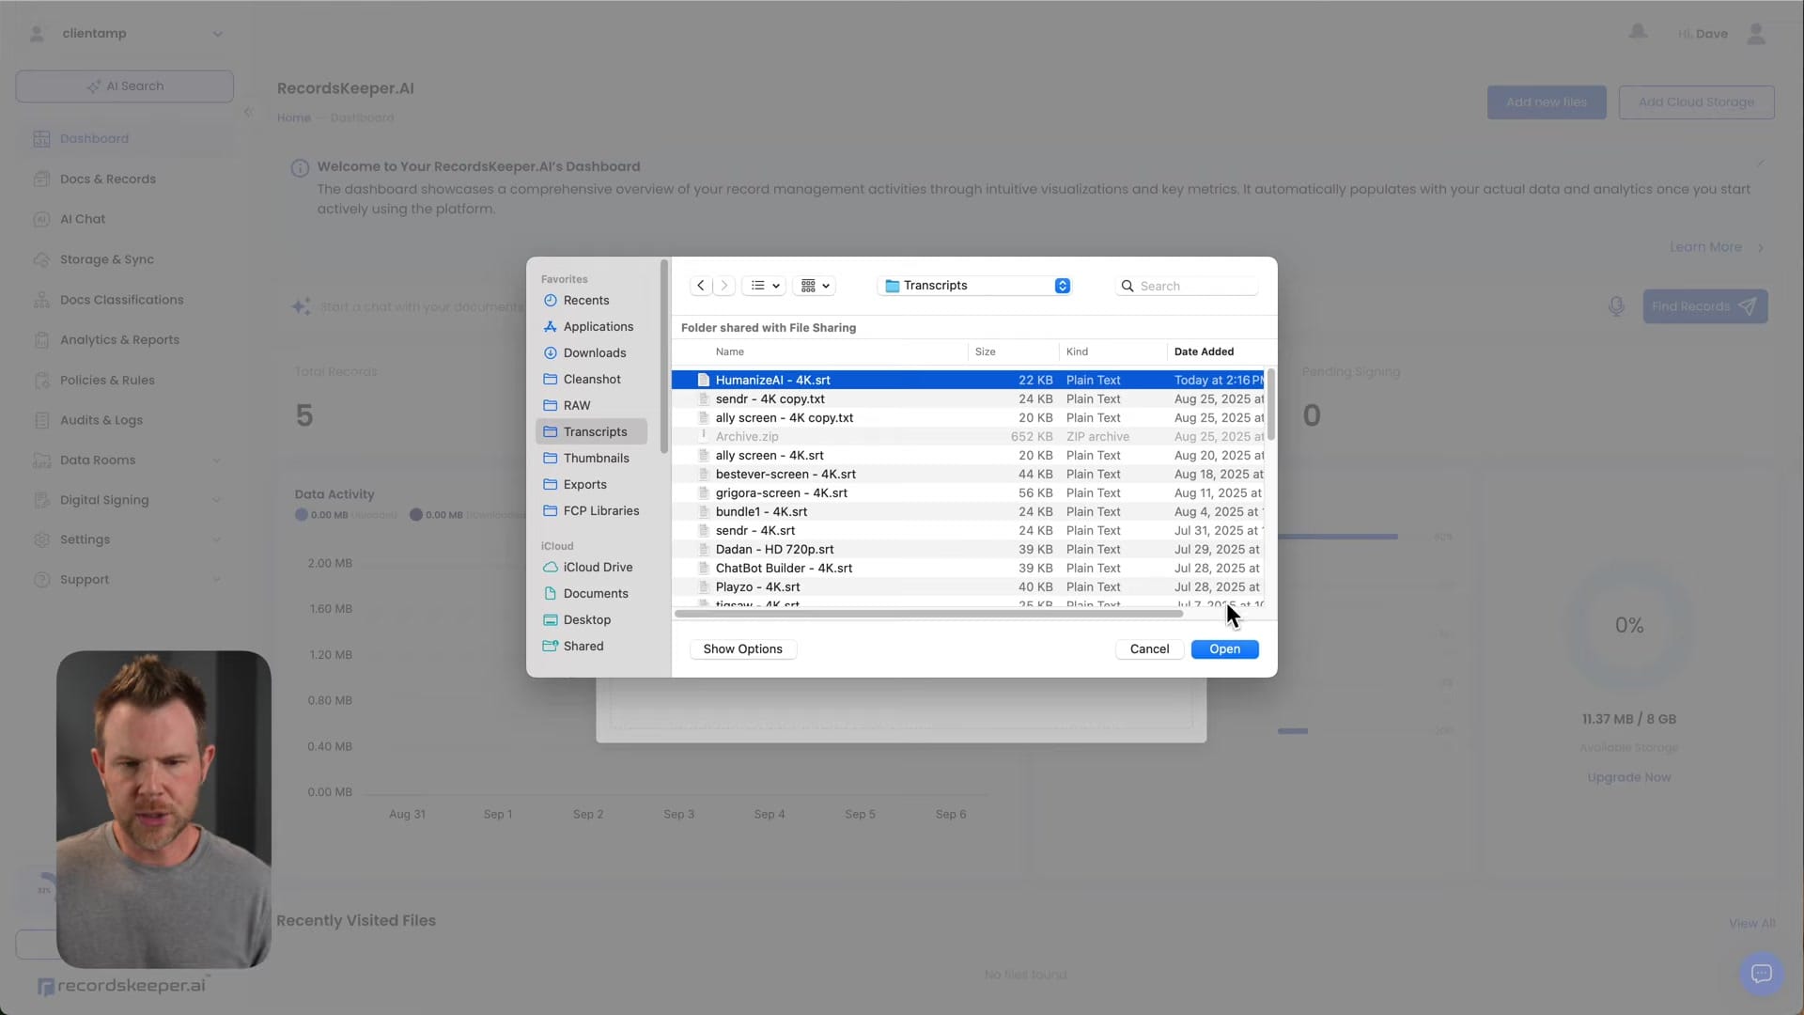Open Analytics & Reports in RecordsKeeper sidebar
Viewport: 1804px width, 1015px height.
[x=119, y=340]
